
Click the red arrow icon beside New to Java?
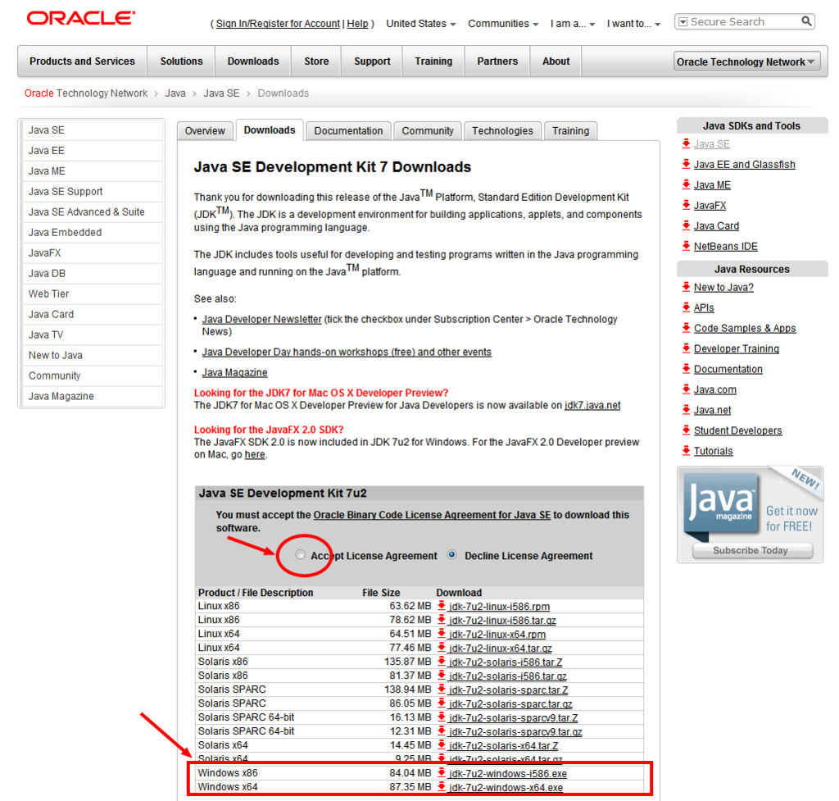tap(687, 286)
